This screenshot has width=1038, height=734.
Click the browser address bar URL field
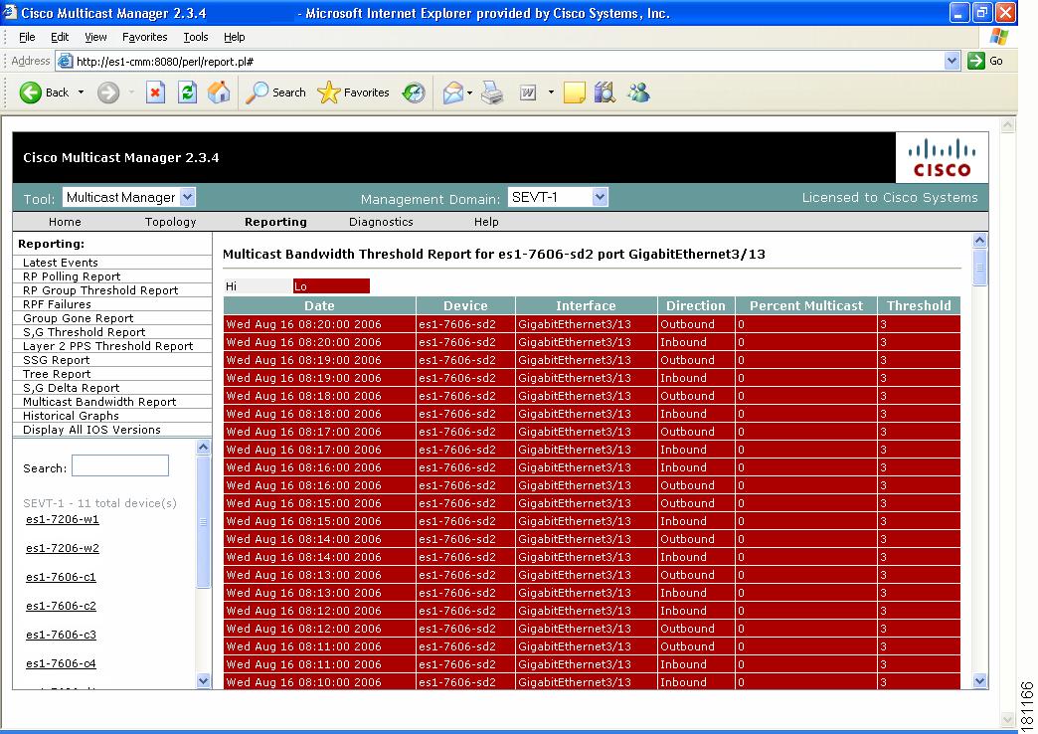(508, 61)
